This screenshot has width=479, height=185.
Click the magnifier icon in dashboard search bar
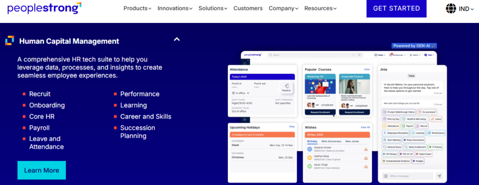coord(271,55)
